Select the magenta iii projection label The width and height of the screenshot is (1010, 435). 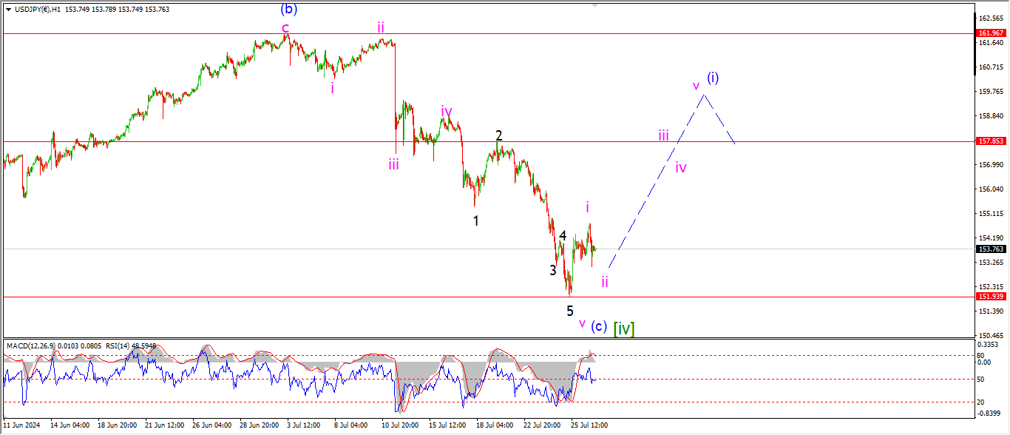(664, 135)
